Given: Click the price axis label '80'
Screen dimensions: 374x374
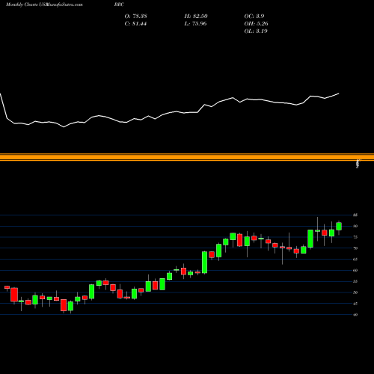Looking at the screenshot, I should [355, 226].
